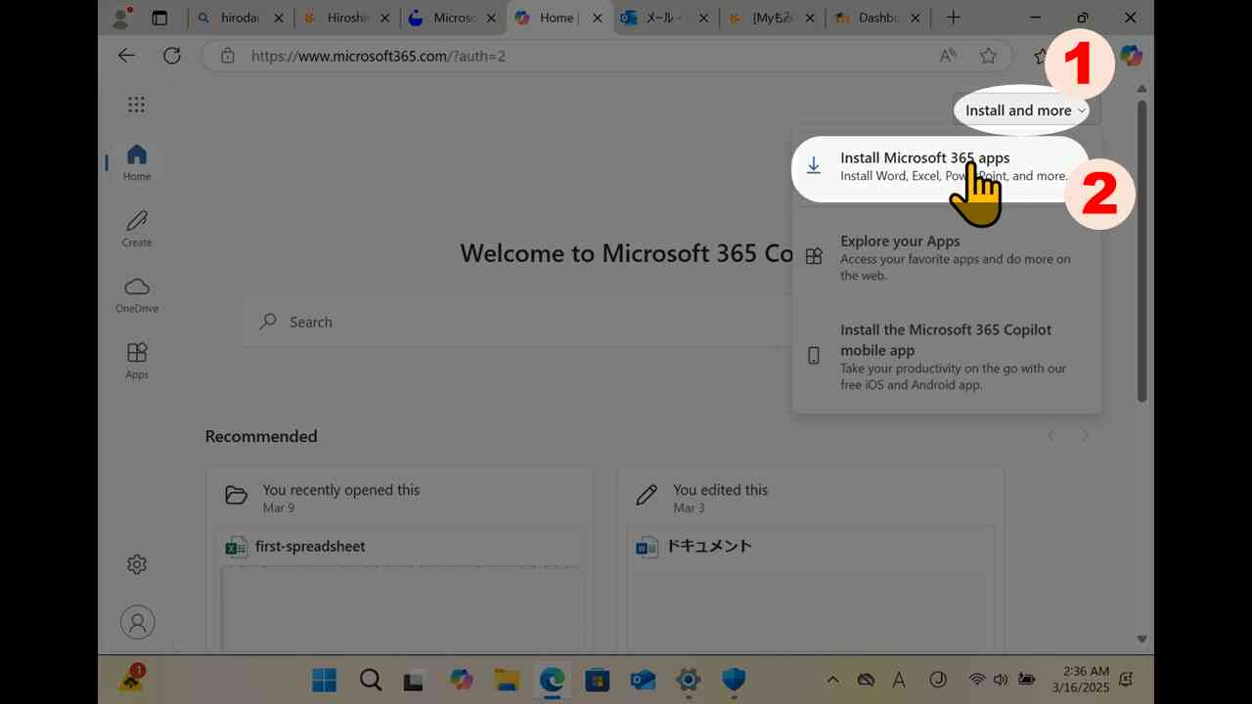
Task: Open Windows Security shield on the taskbar
Action: click(734, 680)
